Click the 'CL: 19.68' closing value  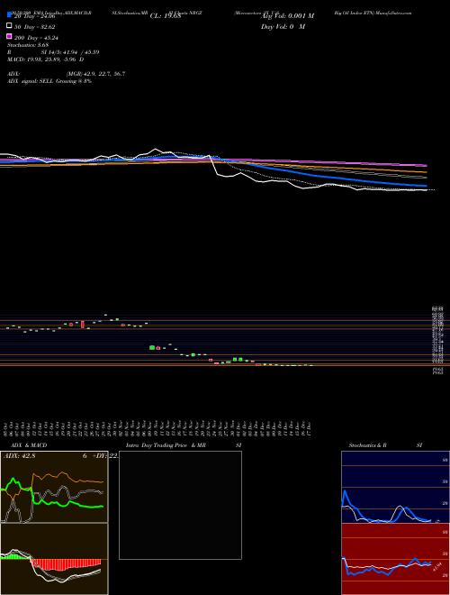tap(166, 16)
